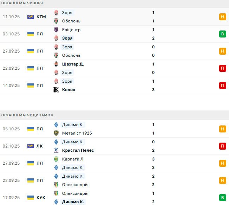
Task: Click the Карпати Л. club crest
Action: (x=56, y=159)
